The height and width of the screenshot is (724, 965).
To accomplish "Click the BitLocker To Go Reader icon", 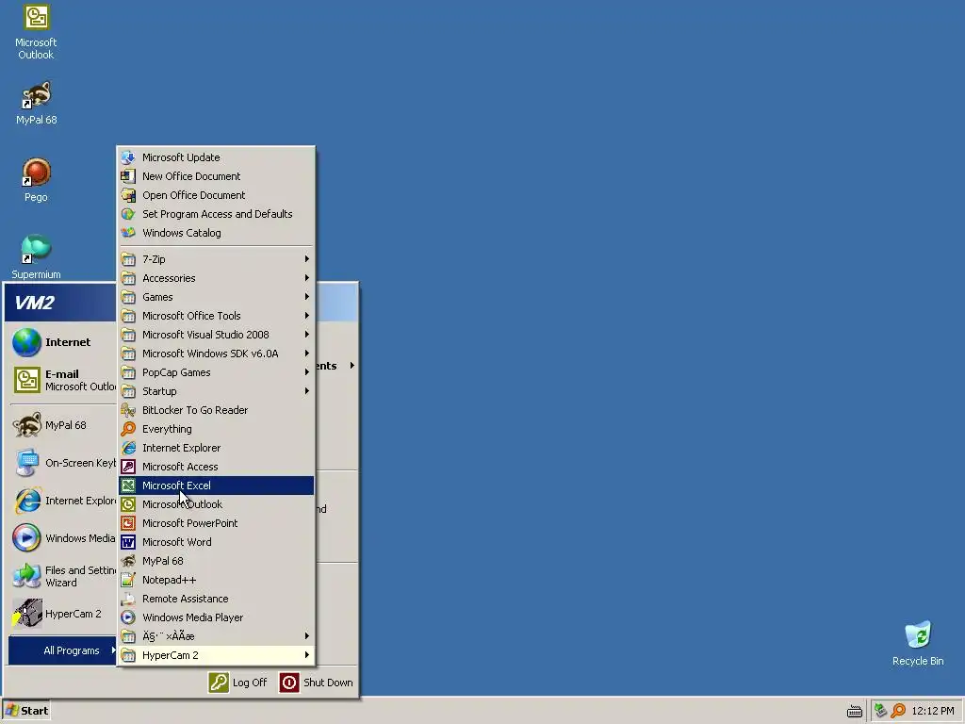I will point(128,410).
